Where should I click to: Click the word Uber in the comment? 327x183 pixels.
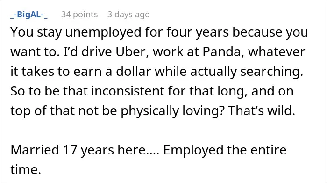(x=132, y=51)
